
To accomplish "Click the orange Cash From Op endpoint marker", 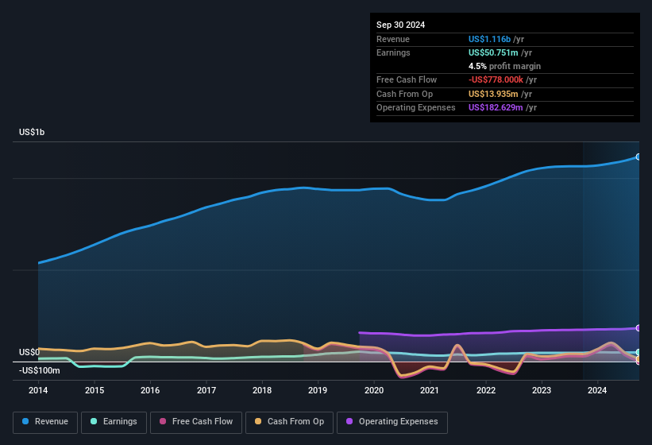I will (x=638, y=358).
